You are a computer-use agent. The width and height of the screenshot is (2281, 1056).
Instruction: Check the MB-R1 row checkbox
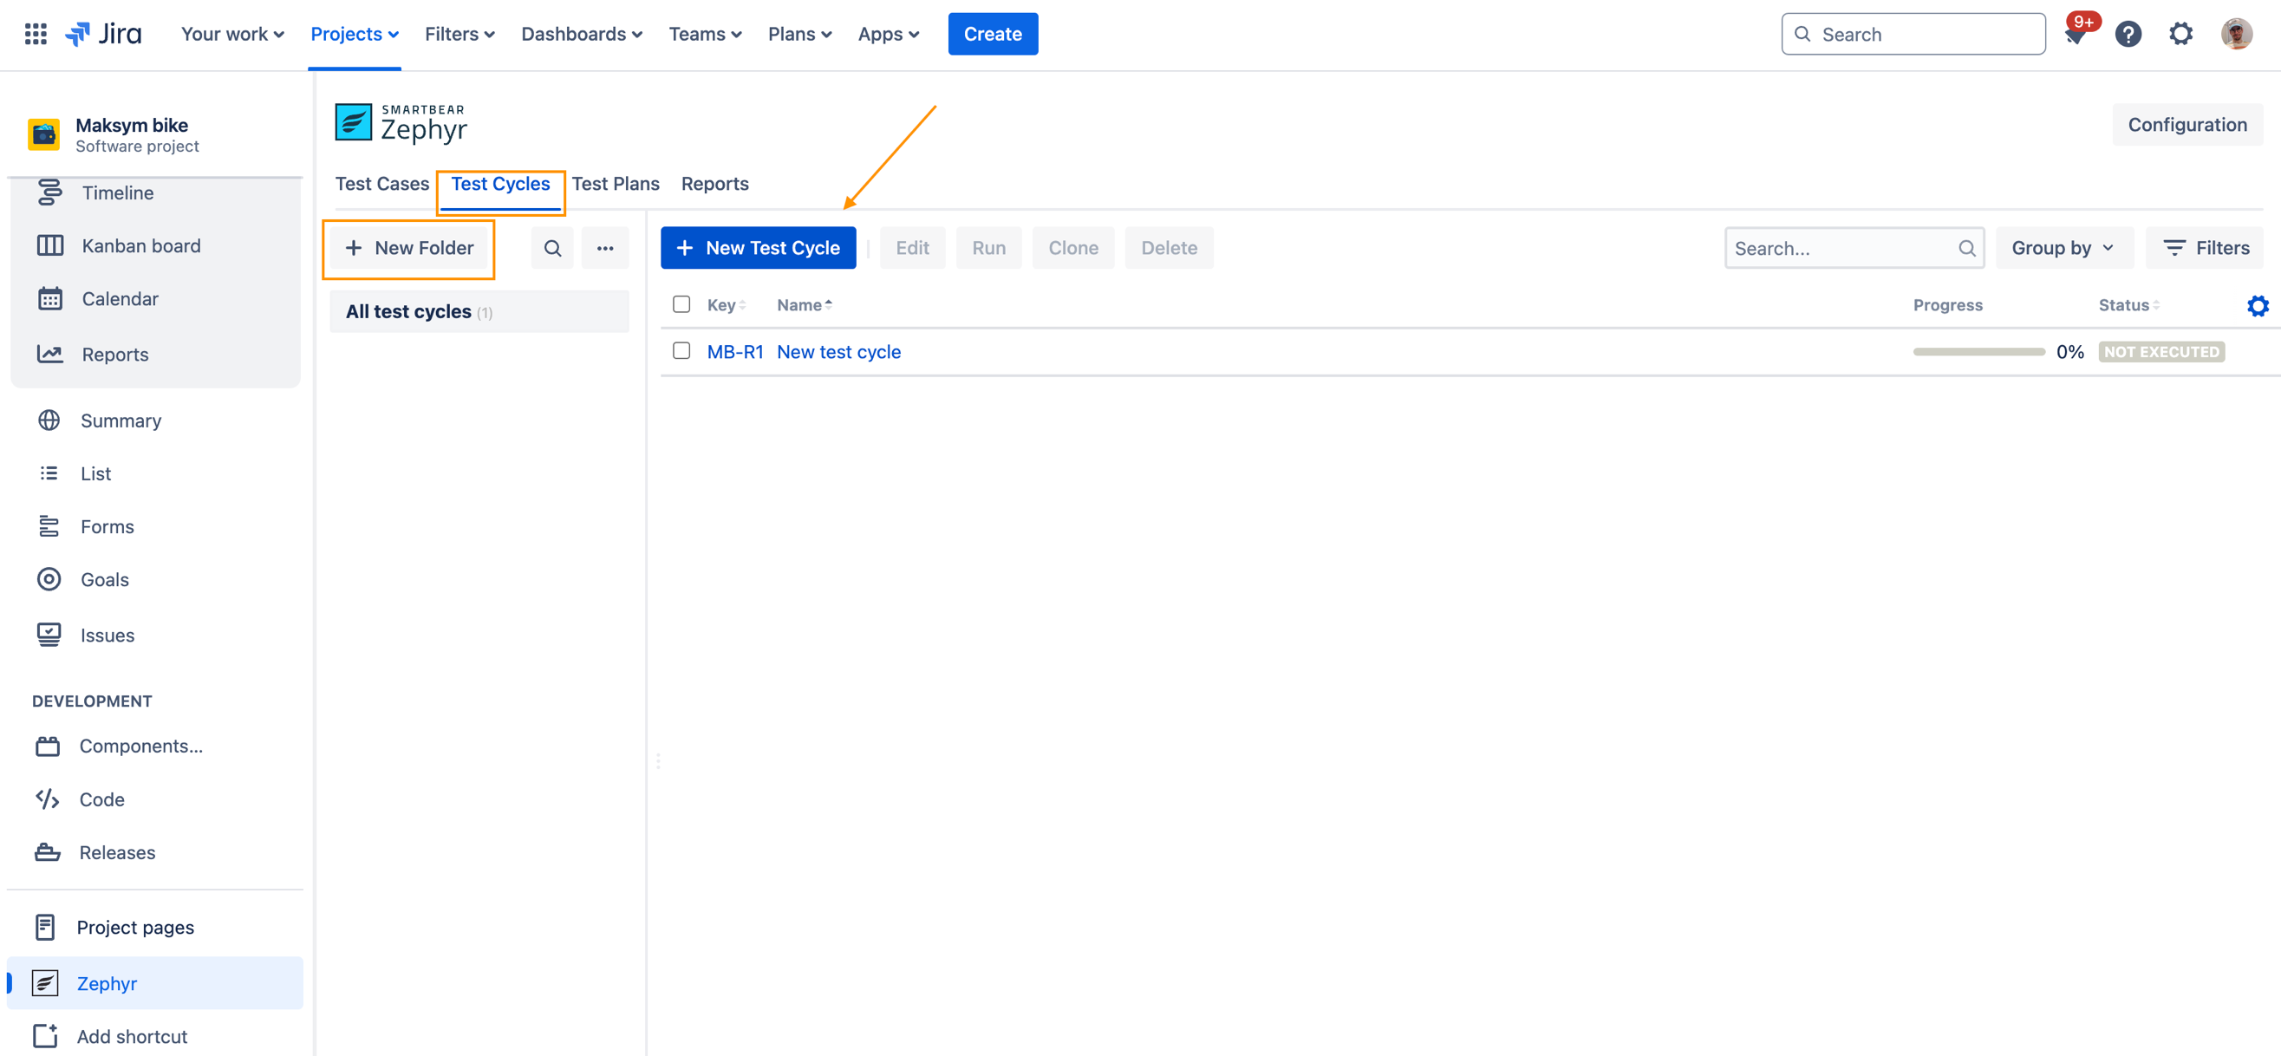[x=681, y=351]
